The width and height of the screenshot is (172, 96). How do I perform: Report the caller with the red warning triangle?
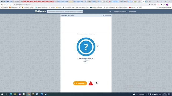click(x=91, y=83)
